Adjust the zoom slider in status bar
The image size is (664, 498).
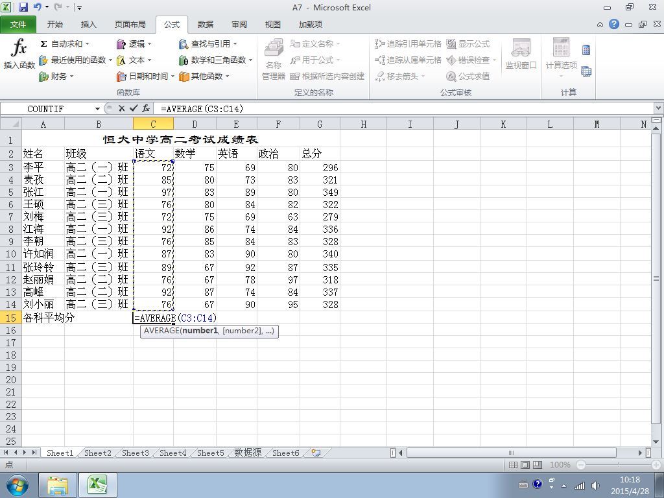(618, 465)
